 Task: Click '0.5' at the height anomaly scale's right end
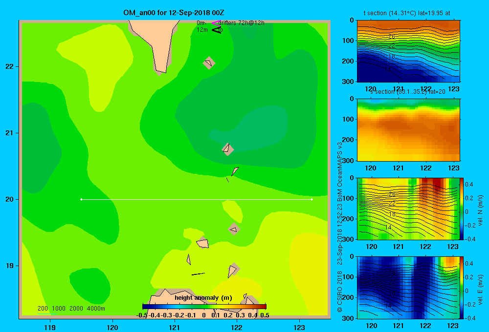[x=265, y=315]
